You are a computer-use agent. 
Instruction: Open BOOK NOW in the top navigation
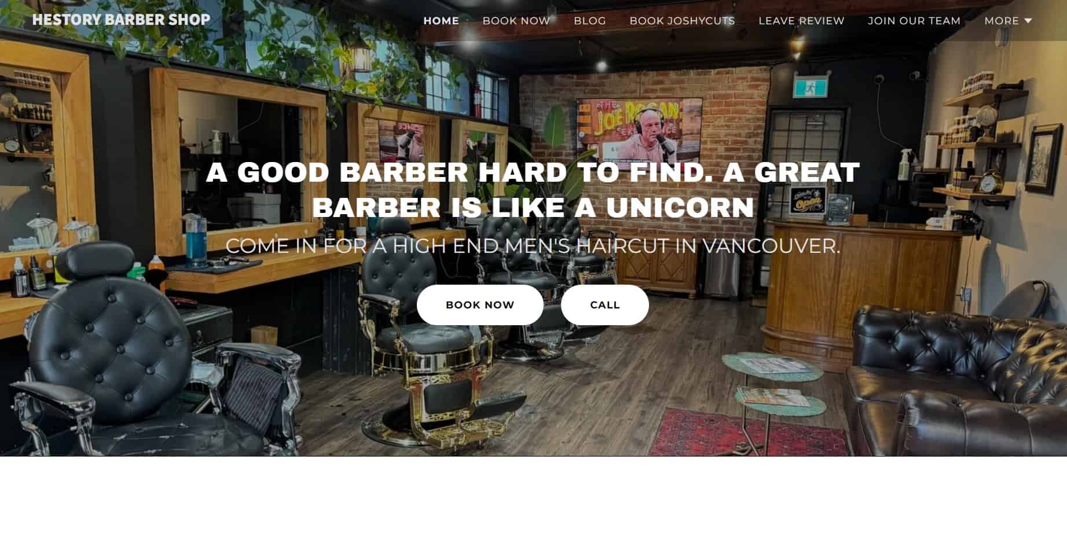tap(516, 21)
